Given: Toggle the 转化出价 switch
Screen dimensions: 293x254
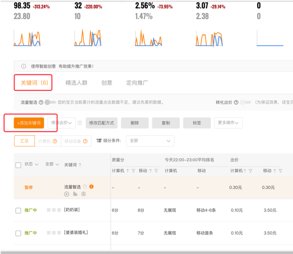Looking at the screenshot, I should (245, 102).
